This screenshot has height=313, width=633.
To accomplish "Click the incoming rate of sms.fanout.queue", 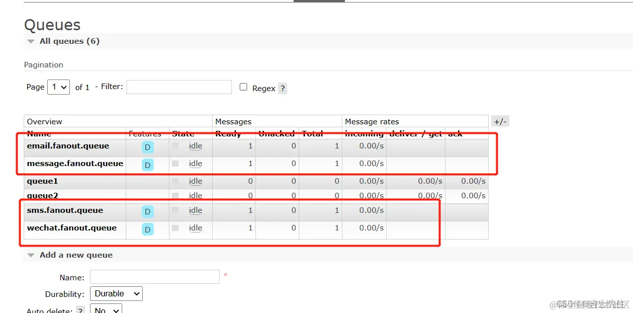I will click(x=372, y=210).
